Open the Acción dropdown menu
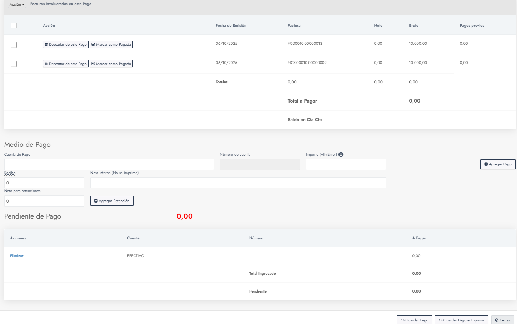517x324 pixels. coord(17,4)
